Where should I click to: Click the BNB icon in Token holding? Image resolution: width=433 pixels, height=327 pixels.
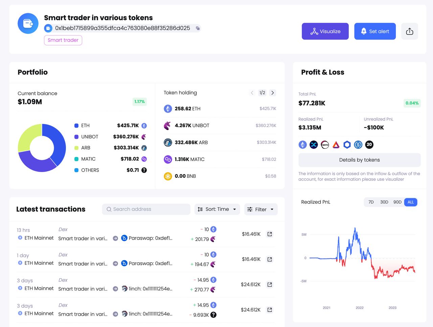(x=168, y=176)
